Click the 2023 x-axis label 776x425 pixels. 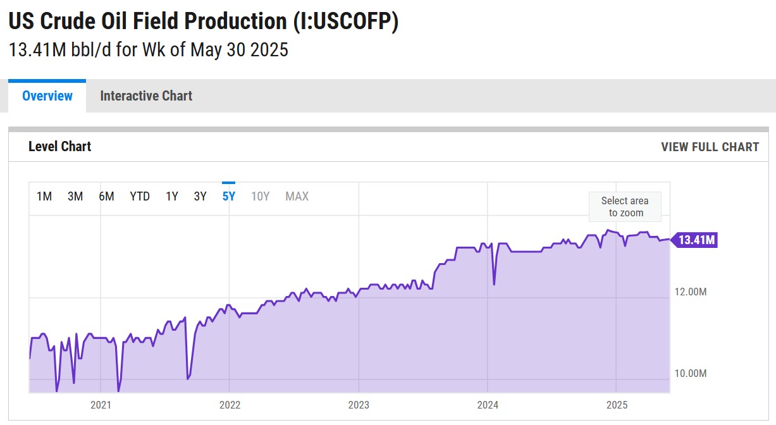click(x=359, y=405)
